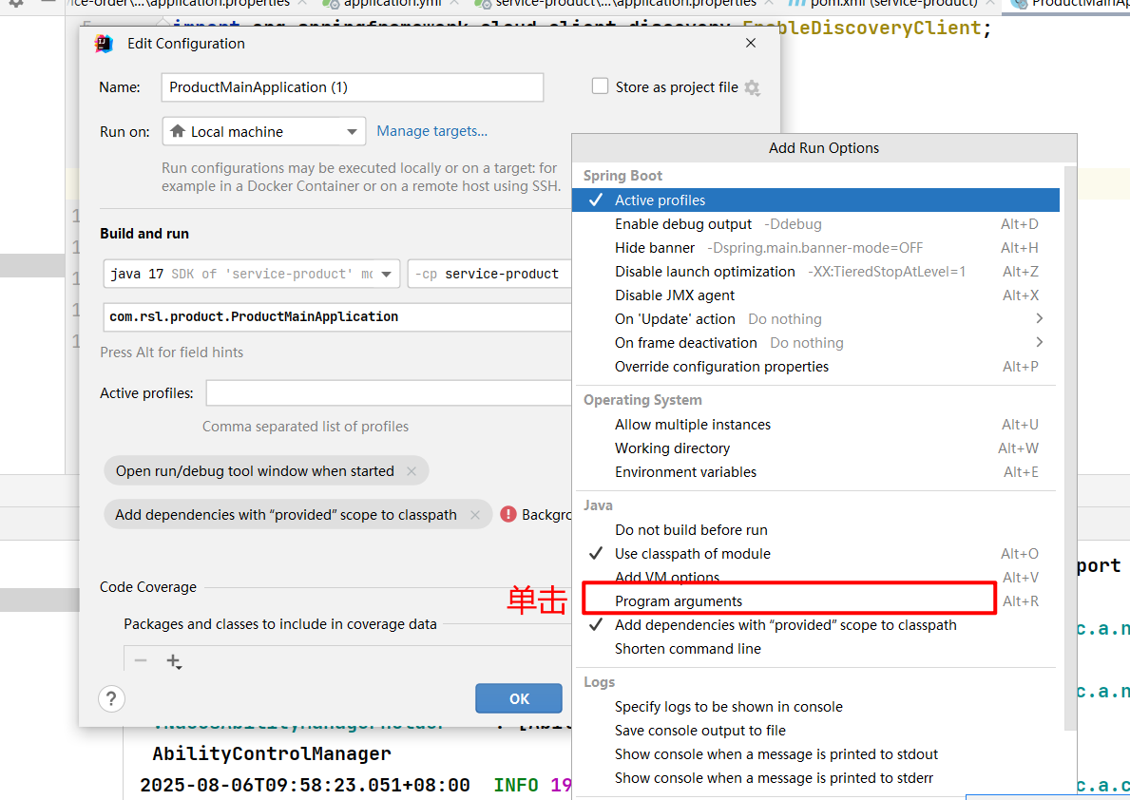1130x800 pixels.
Task: Enable Store as project file checkbox
Action: coord(600,86)
